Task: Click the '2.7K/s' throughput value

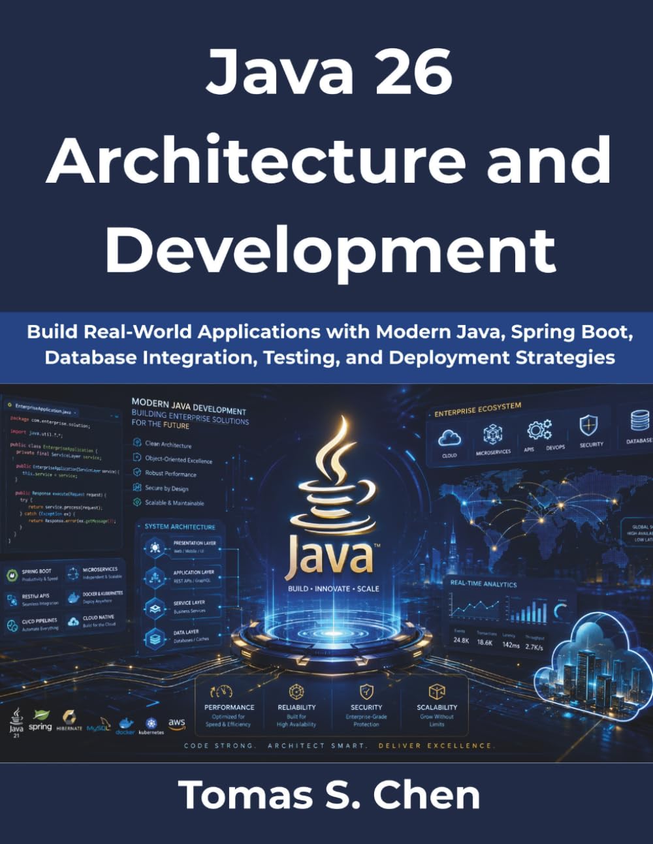Action: pos(534,647)
